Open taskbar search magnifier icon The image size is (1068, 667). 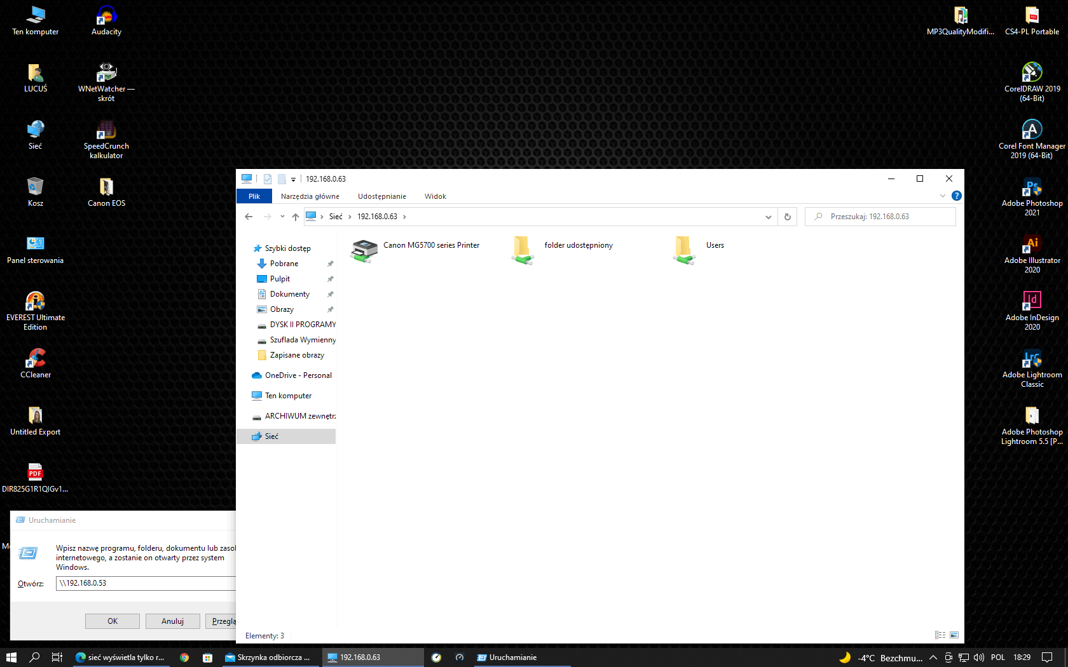coord(34,657)
